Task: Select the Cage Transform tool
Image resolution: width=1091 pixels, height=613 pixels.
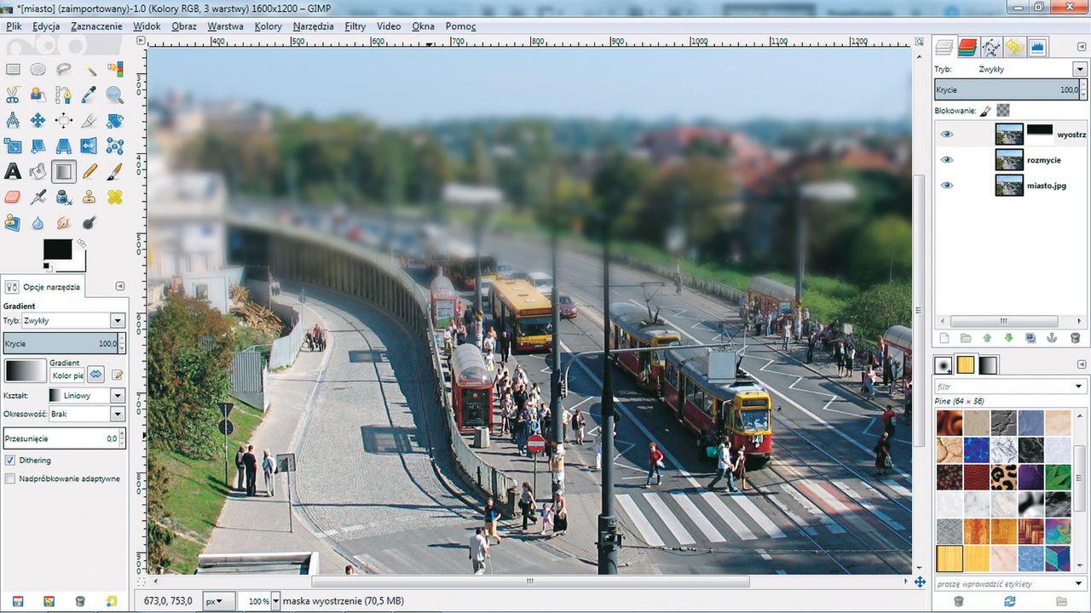Action: point(115,146)
